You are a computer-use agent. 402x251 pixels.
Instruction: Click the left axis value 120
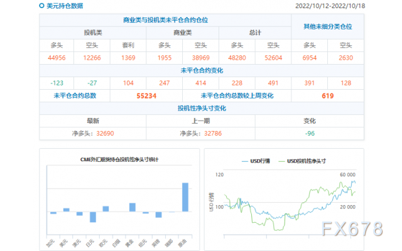click(x=219, y=174)
